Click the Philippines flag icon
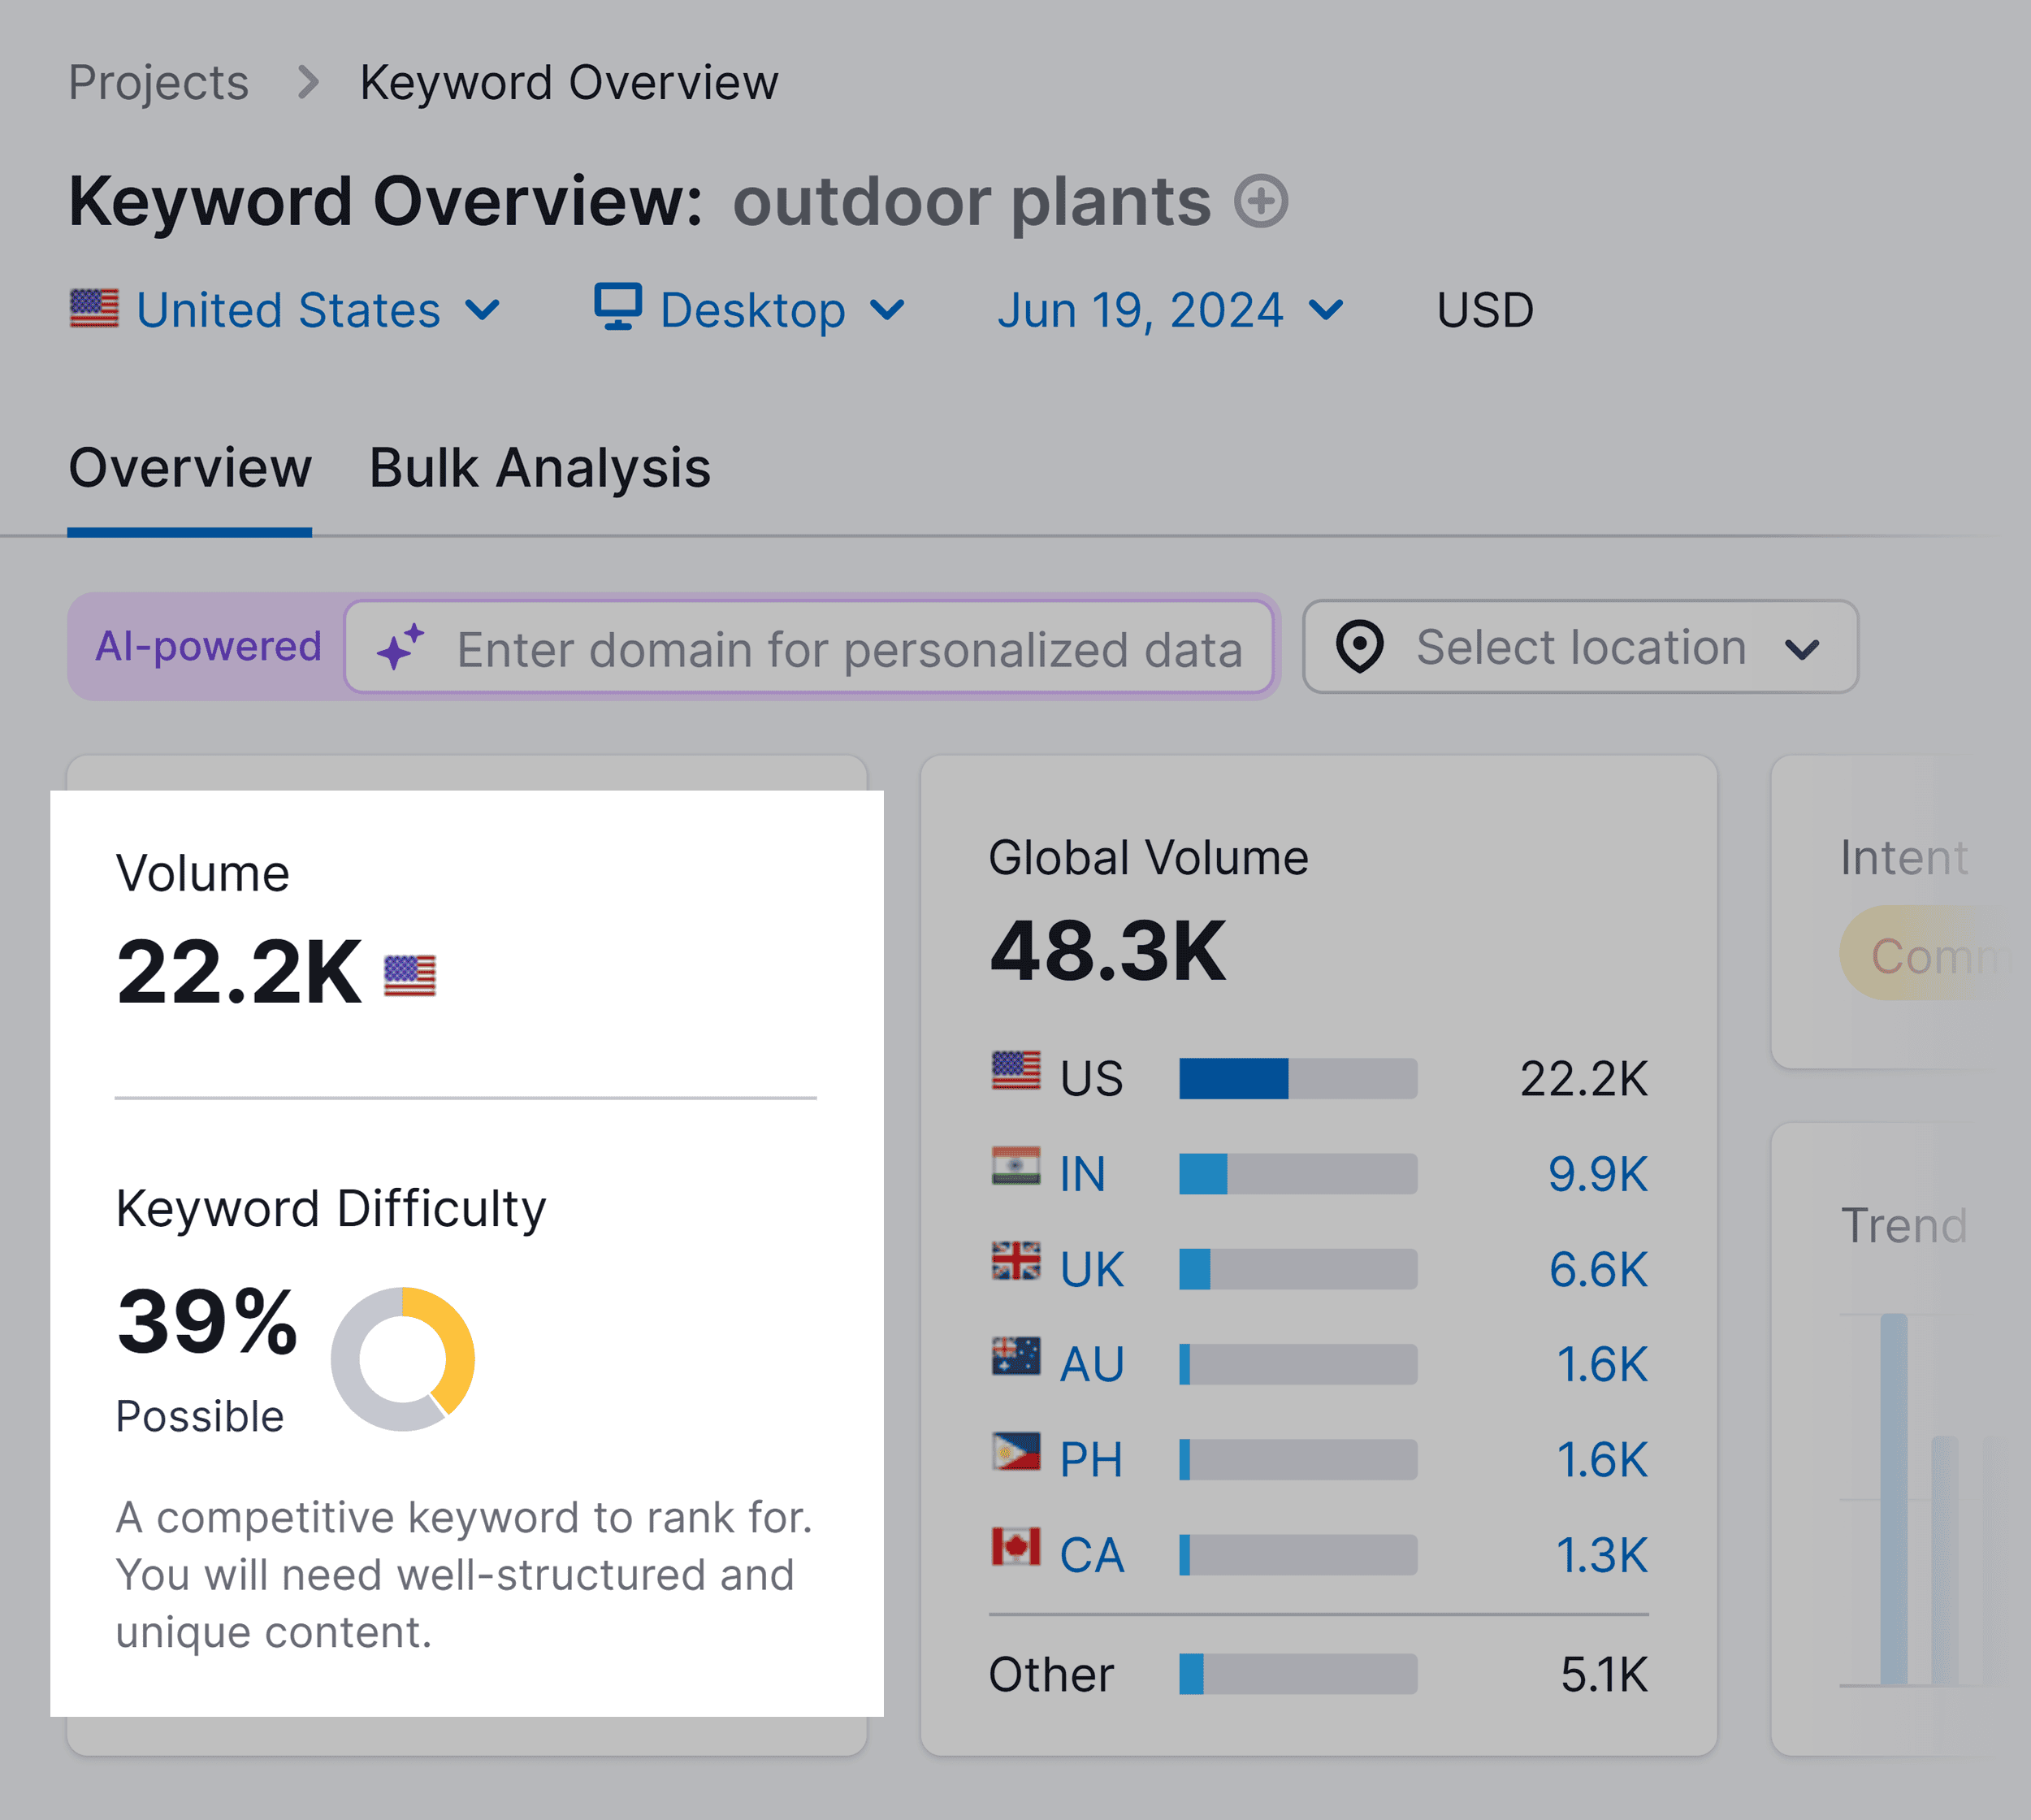This screenshot has height=1820, width=2031. pos(1015,1452)
